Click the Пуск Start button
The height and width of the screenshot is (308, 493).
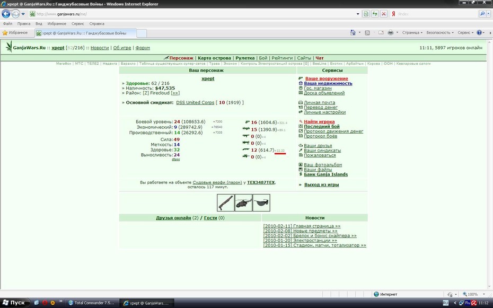point(14,303)
